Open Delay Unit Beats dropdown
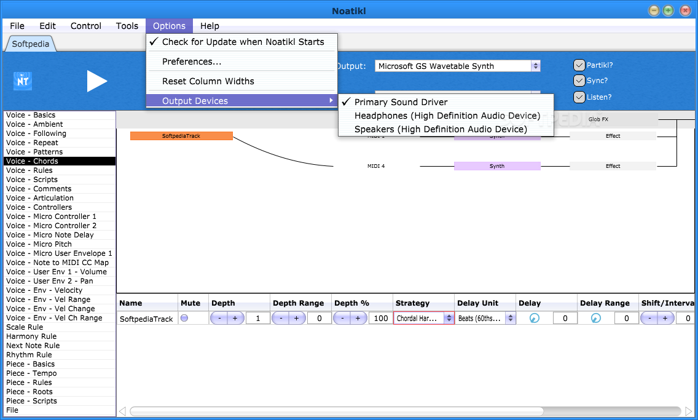Image resolution: width=698 pixels, height=420 pixels. click(485, 318)
